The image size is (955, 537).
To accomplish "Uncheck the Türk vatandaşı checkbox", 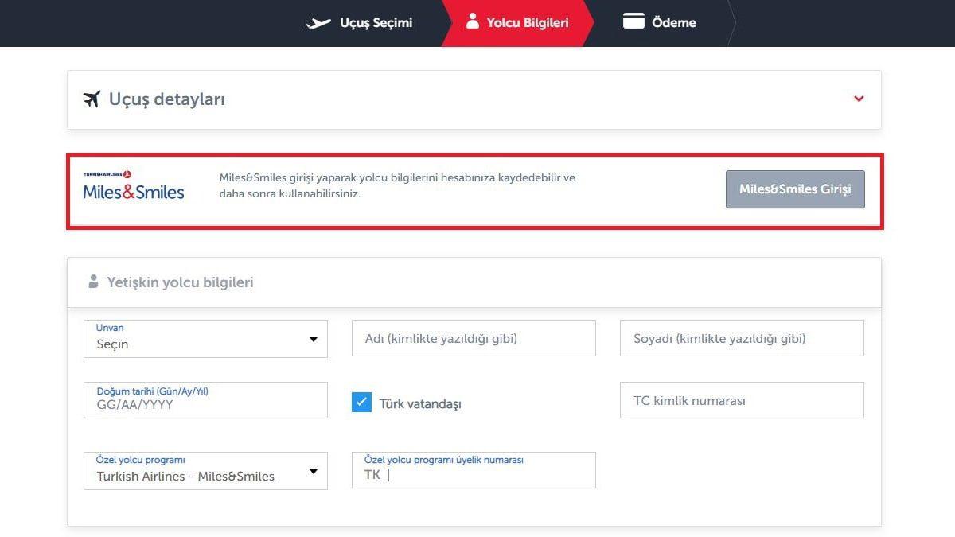I will [x=361, y=403].
